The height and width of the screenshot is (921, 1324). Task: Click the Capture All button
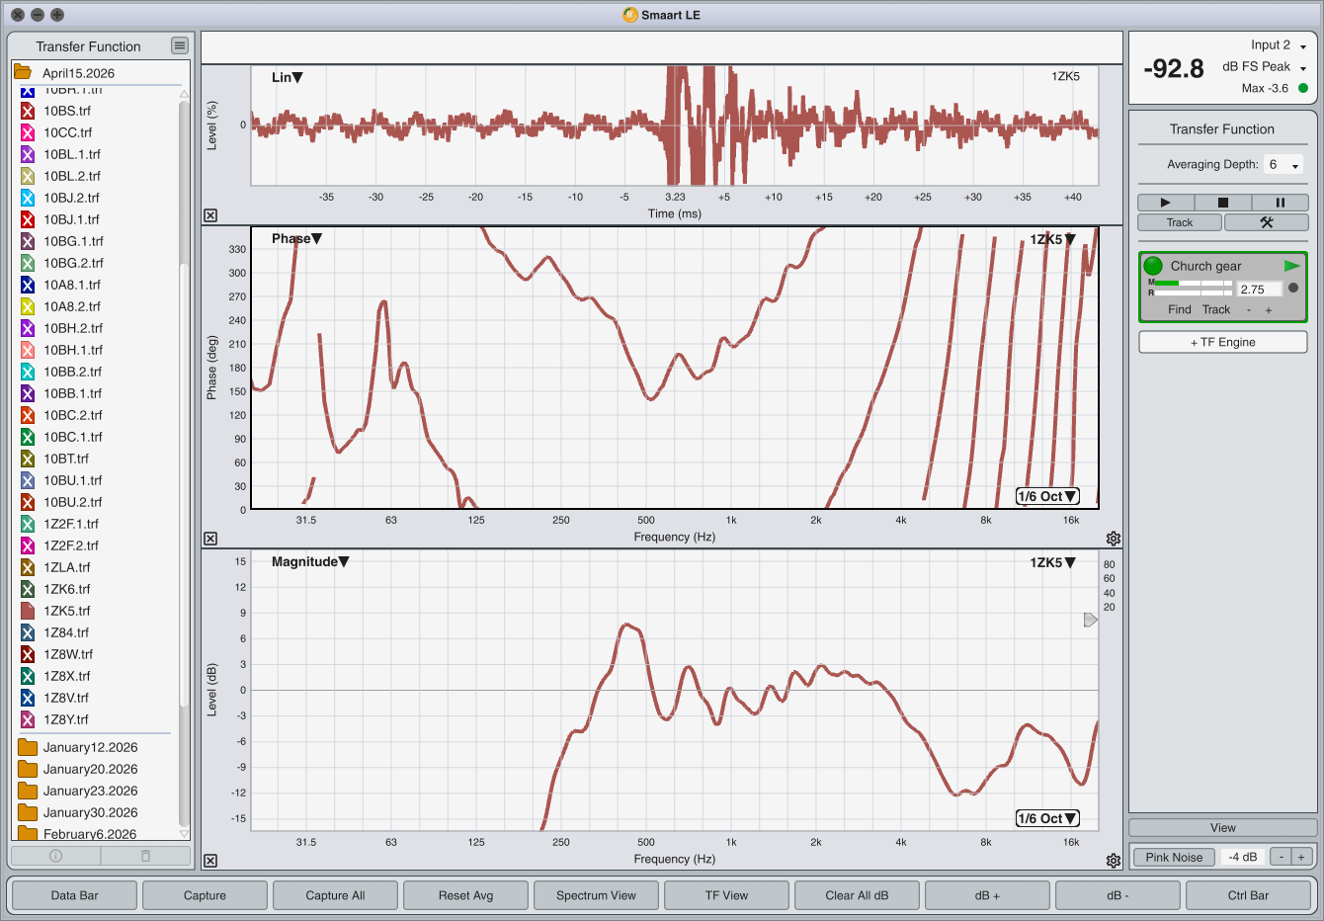[335, 895]
